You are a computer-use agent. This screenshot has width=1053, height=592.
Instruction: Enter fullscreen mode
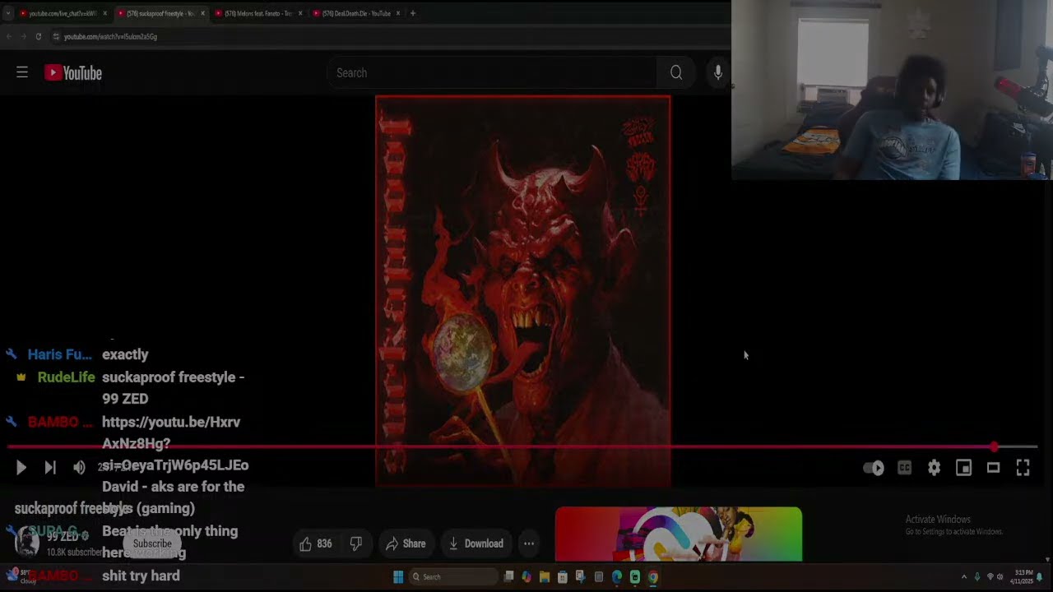click(1023, 468)
